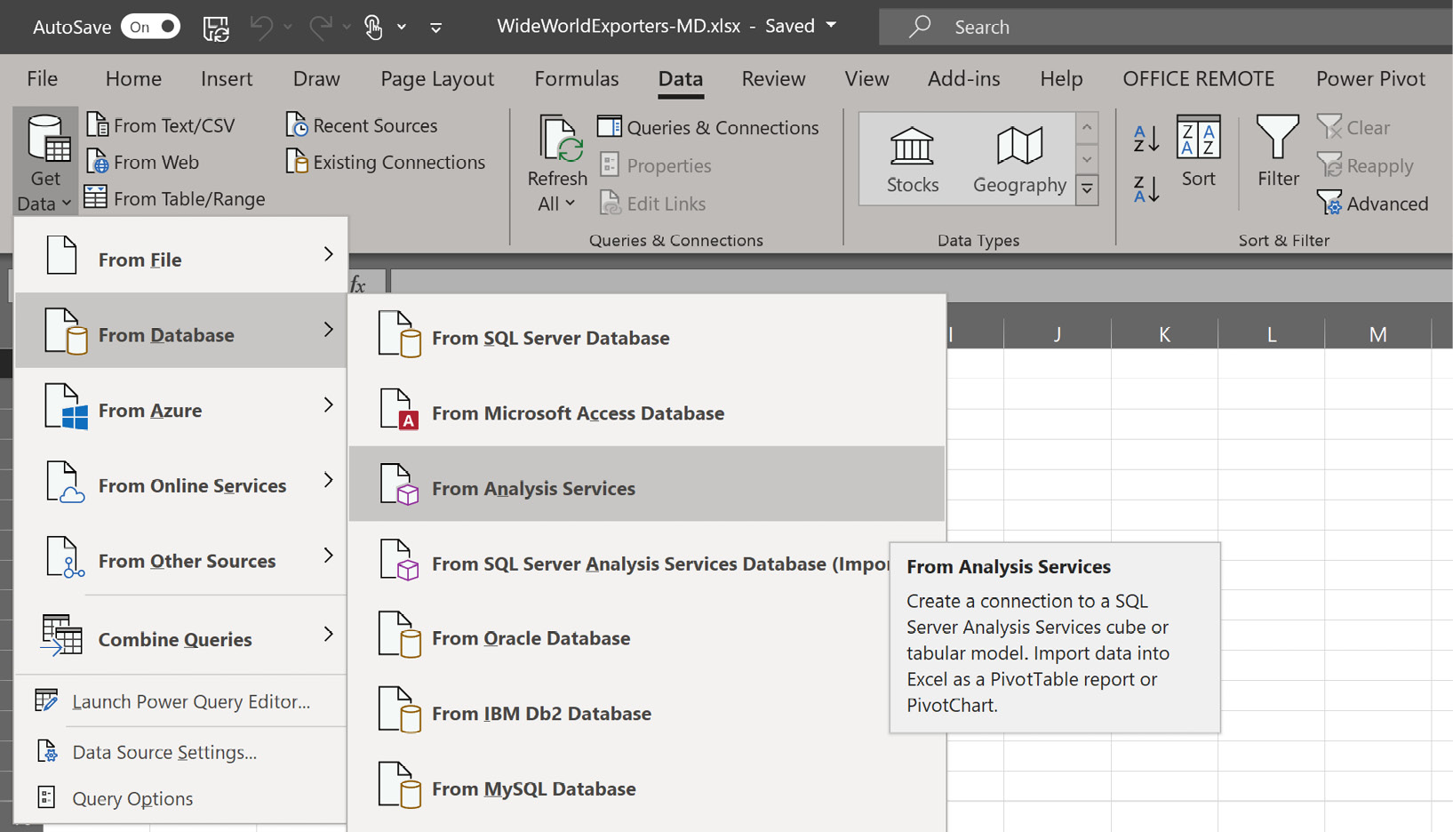Open Customize Quick Access Toolbar dropdown
This screenshot has width=1453, height=832.
pyautogui.click(x=435, y=28)
